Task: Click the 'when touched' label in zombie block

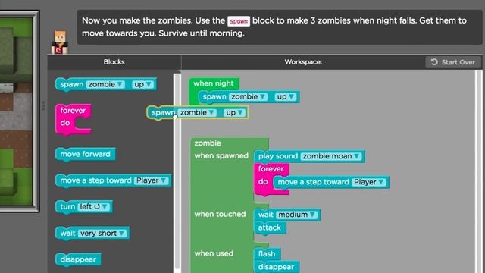Action: (220, 214)
